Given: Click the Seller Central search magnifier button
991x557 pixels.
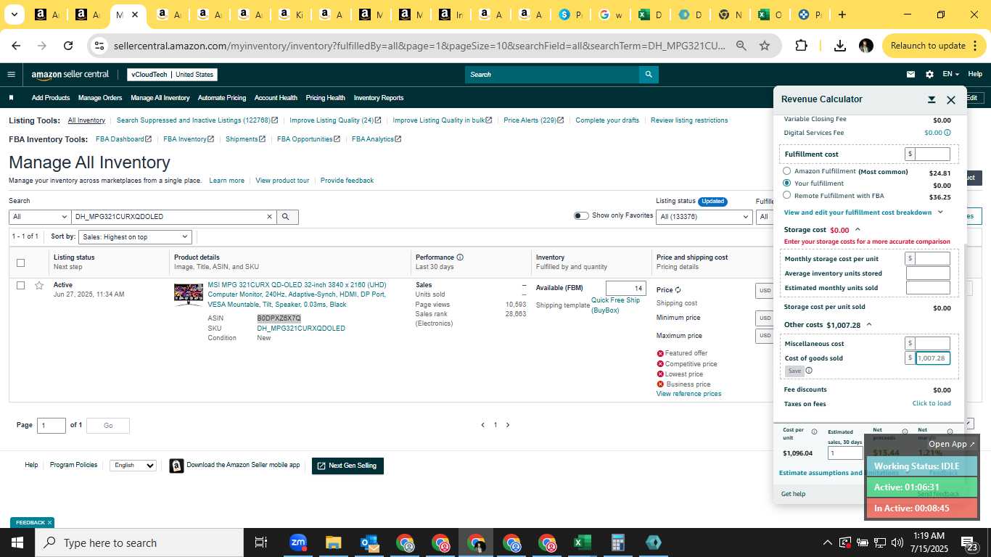Looking at the screenshot, I should [x=649, y=74].
